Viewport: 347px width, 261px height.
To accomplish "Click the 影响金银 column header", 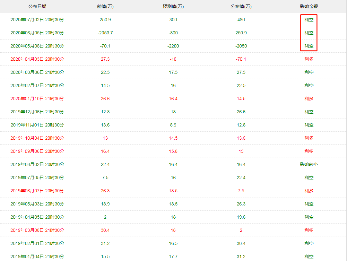I will [x=309, y=6].
